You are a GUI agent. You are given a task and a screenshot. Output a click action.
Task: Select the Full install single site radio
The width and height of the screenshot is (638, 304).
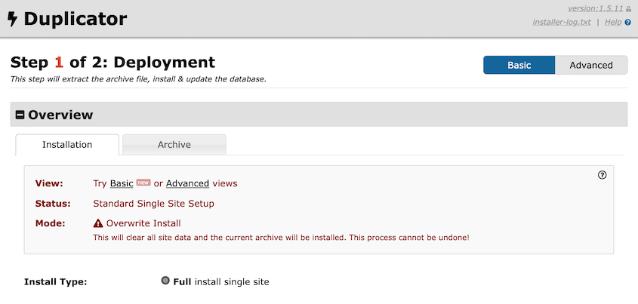click(x=165, y=281)
